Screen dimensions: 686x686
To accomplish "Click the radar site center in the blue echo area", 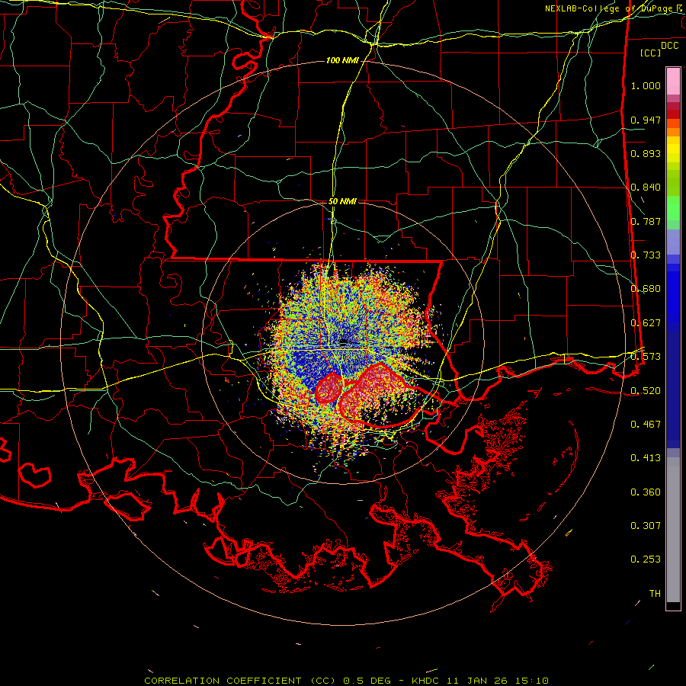I will pos(342,342).
